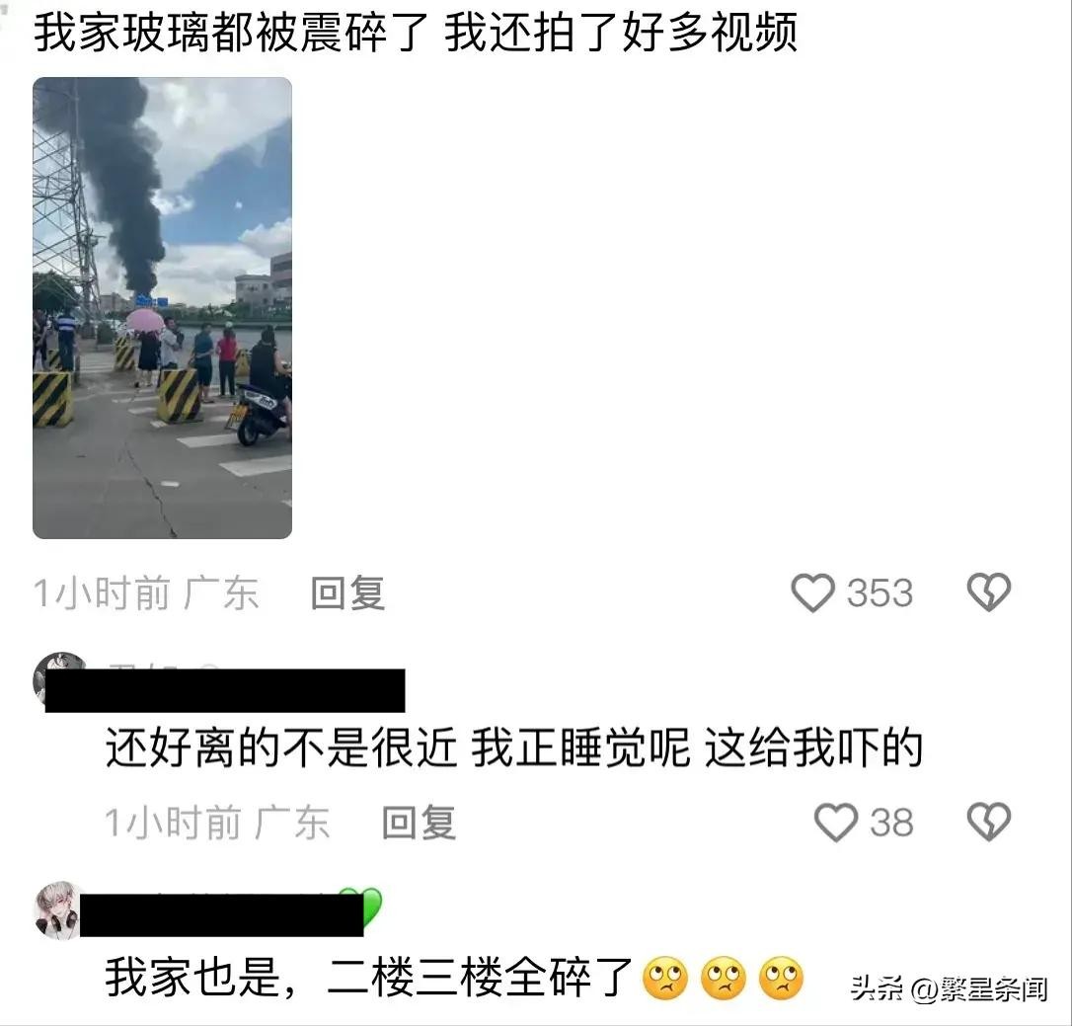
Task: Dislike the first comment via broken heart
Action: pyautogui.click(x=989, y=592)
